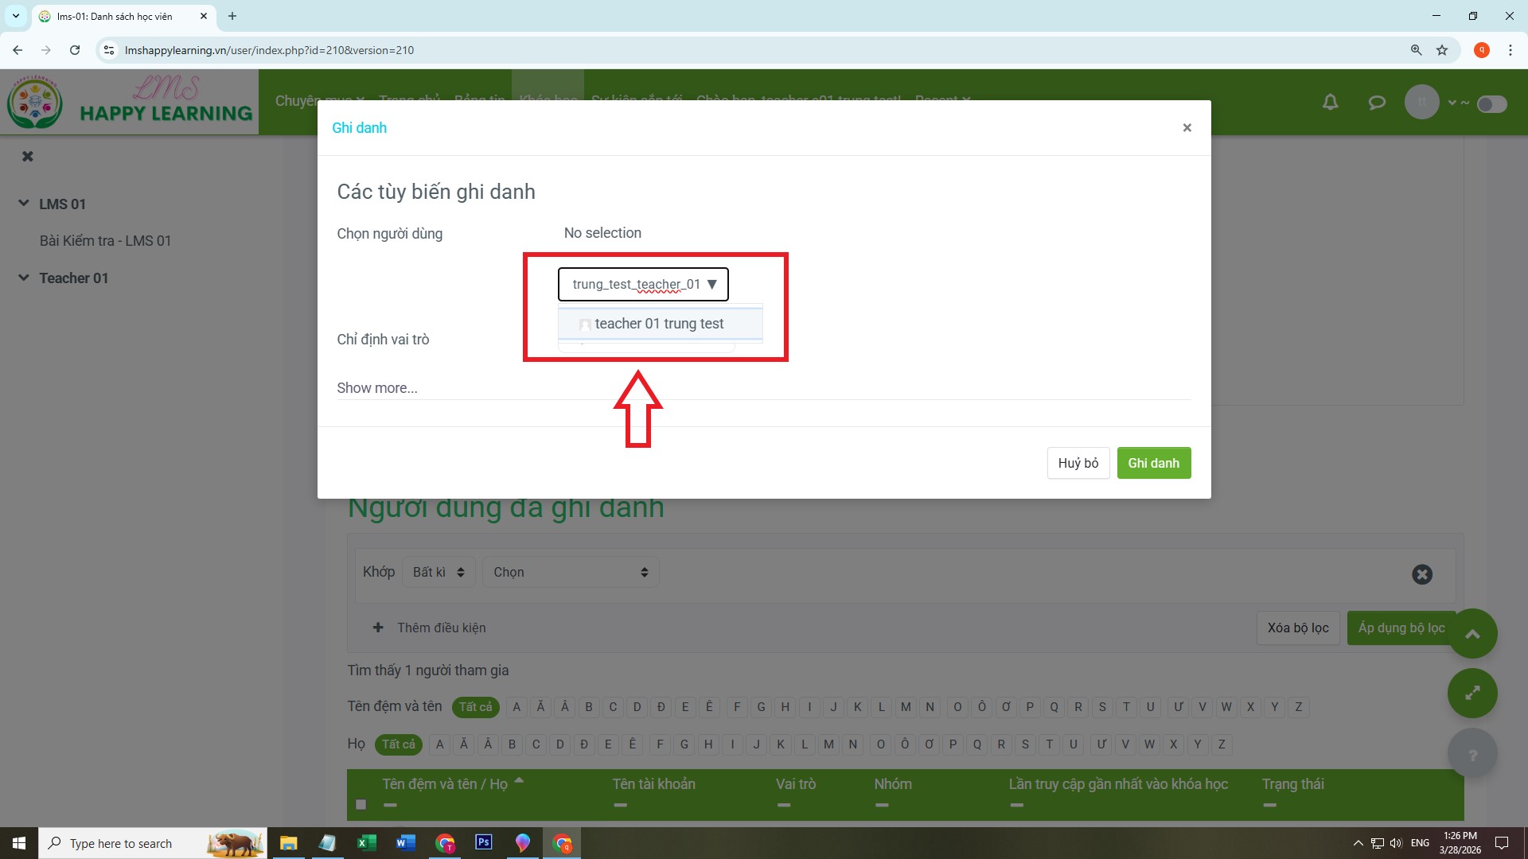Open the user search dropdown arrow

click(x=711, y=284)
